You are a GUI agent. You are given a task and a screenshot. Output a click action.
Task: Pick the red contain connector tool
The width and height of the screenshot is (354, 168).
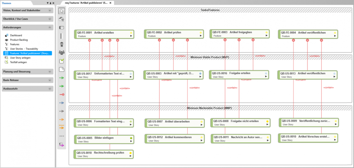click(62, 95)
